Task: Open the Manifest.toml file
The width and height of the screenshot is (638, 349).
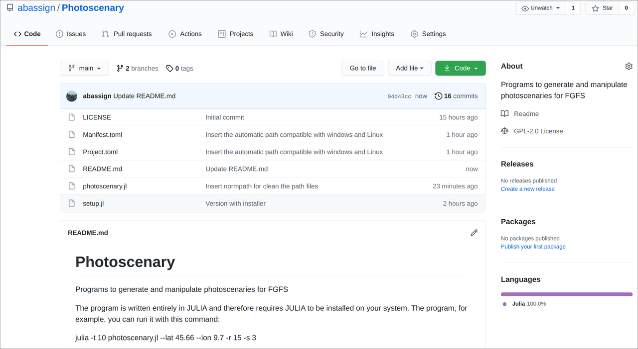Action: pyautogui.click(x=102, y=135)
